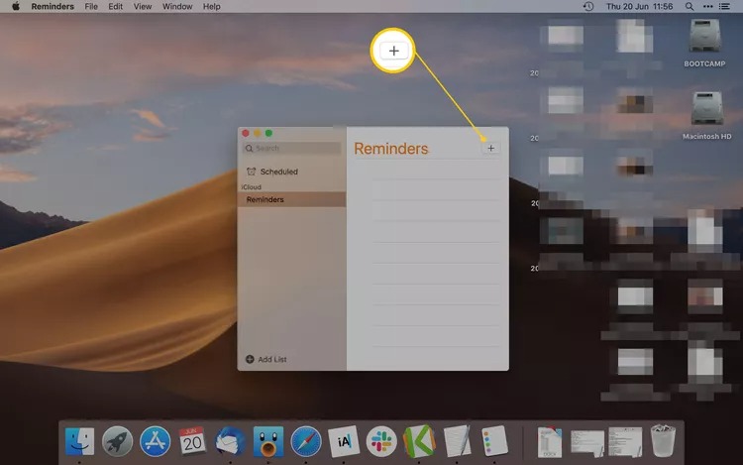Open the File menu
Image resolution: width=743 pixels, height=465 pixels.
tap(91, 6)
